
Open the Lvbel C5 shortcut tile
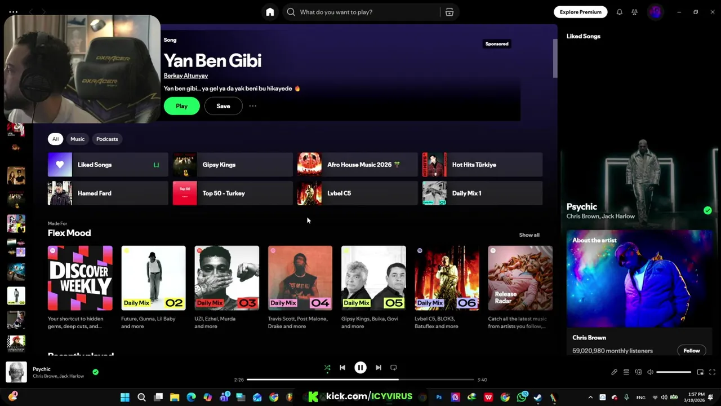[358, 193]
